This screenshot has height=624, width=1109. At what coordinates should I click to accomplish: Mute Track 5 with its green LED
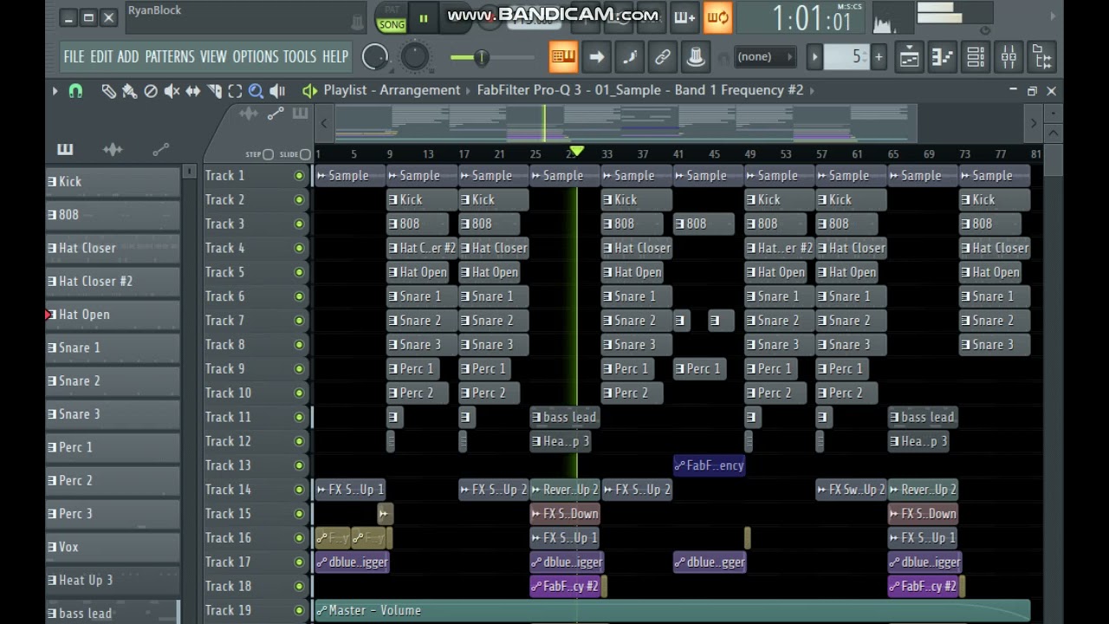[x=299, y=272]
